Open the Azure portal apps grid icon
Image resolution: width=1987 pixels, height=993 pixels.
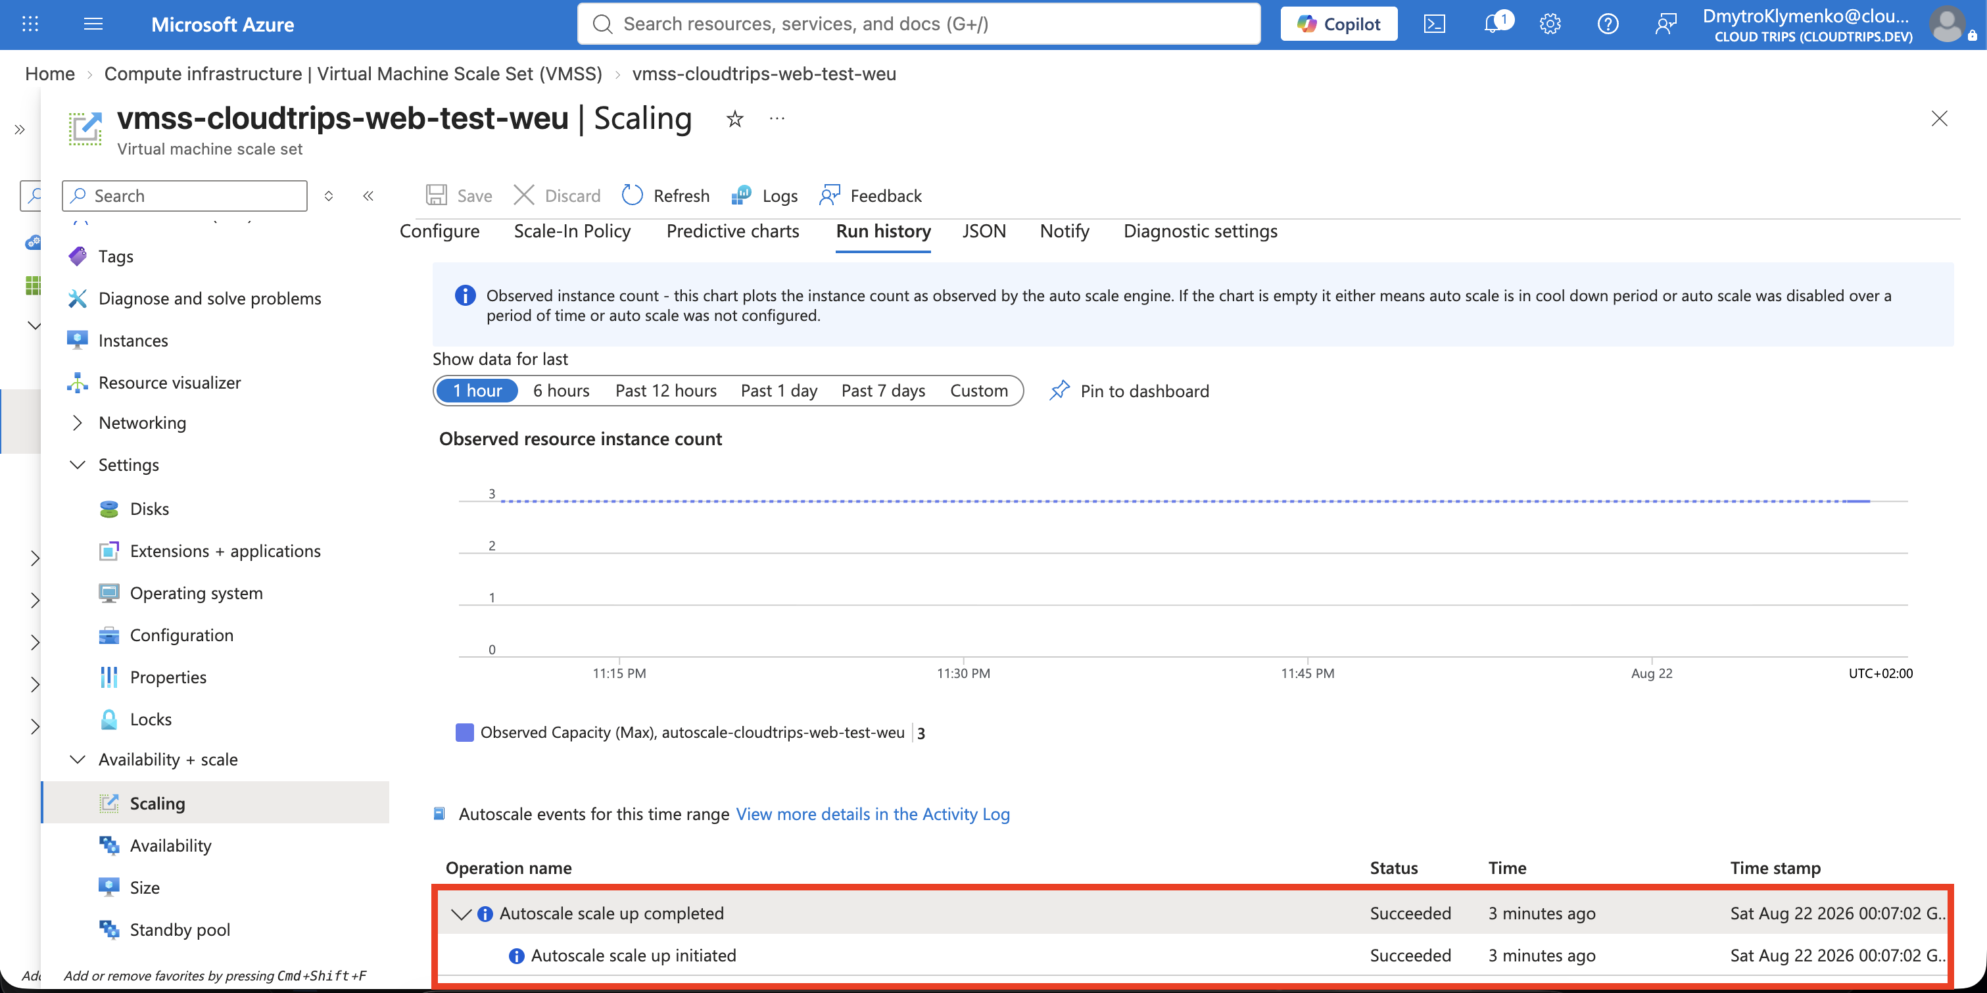pyautogui.click(x=30, y=24)
